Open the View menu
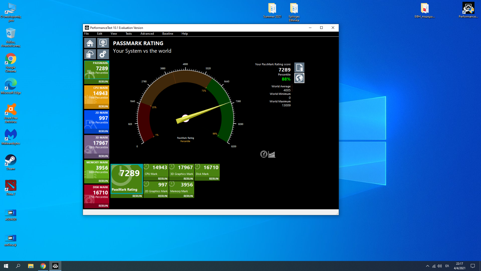Viewport: 481px width, 271px height. coord(114,34)
